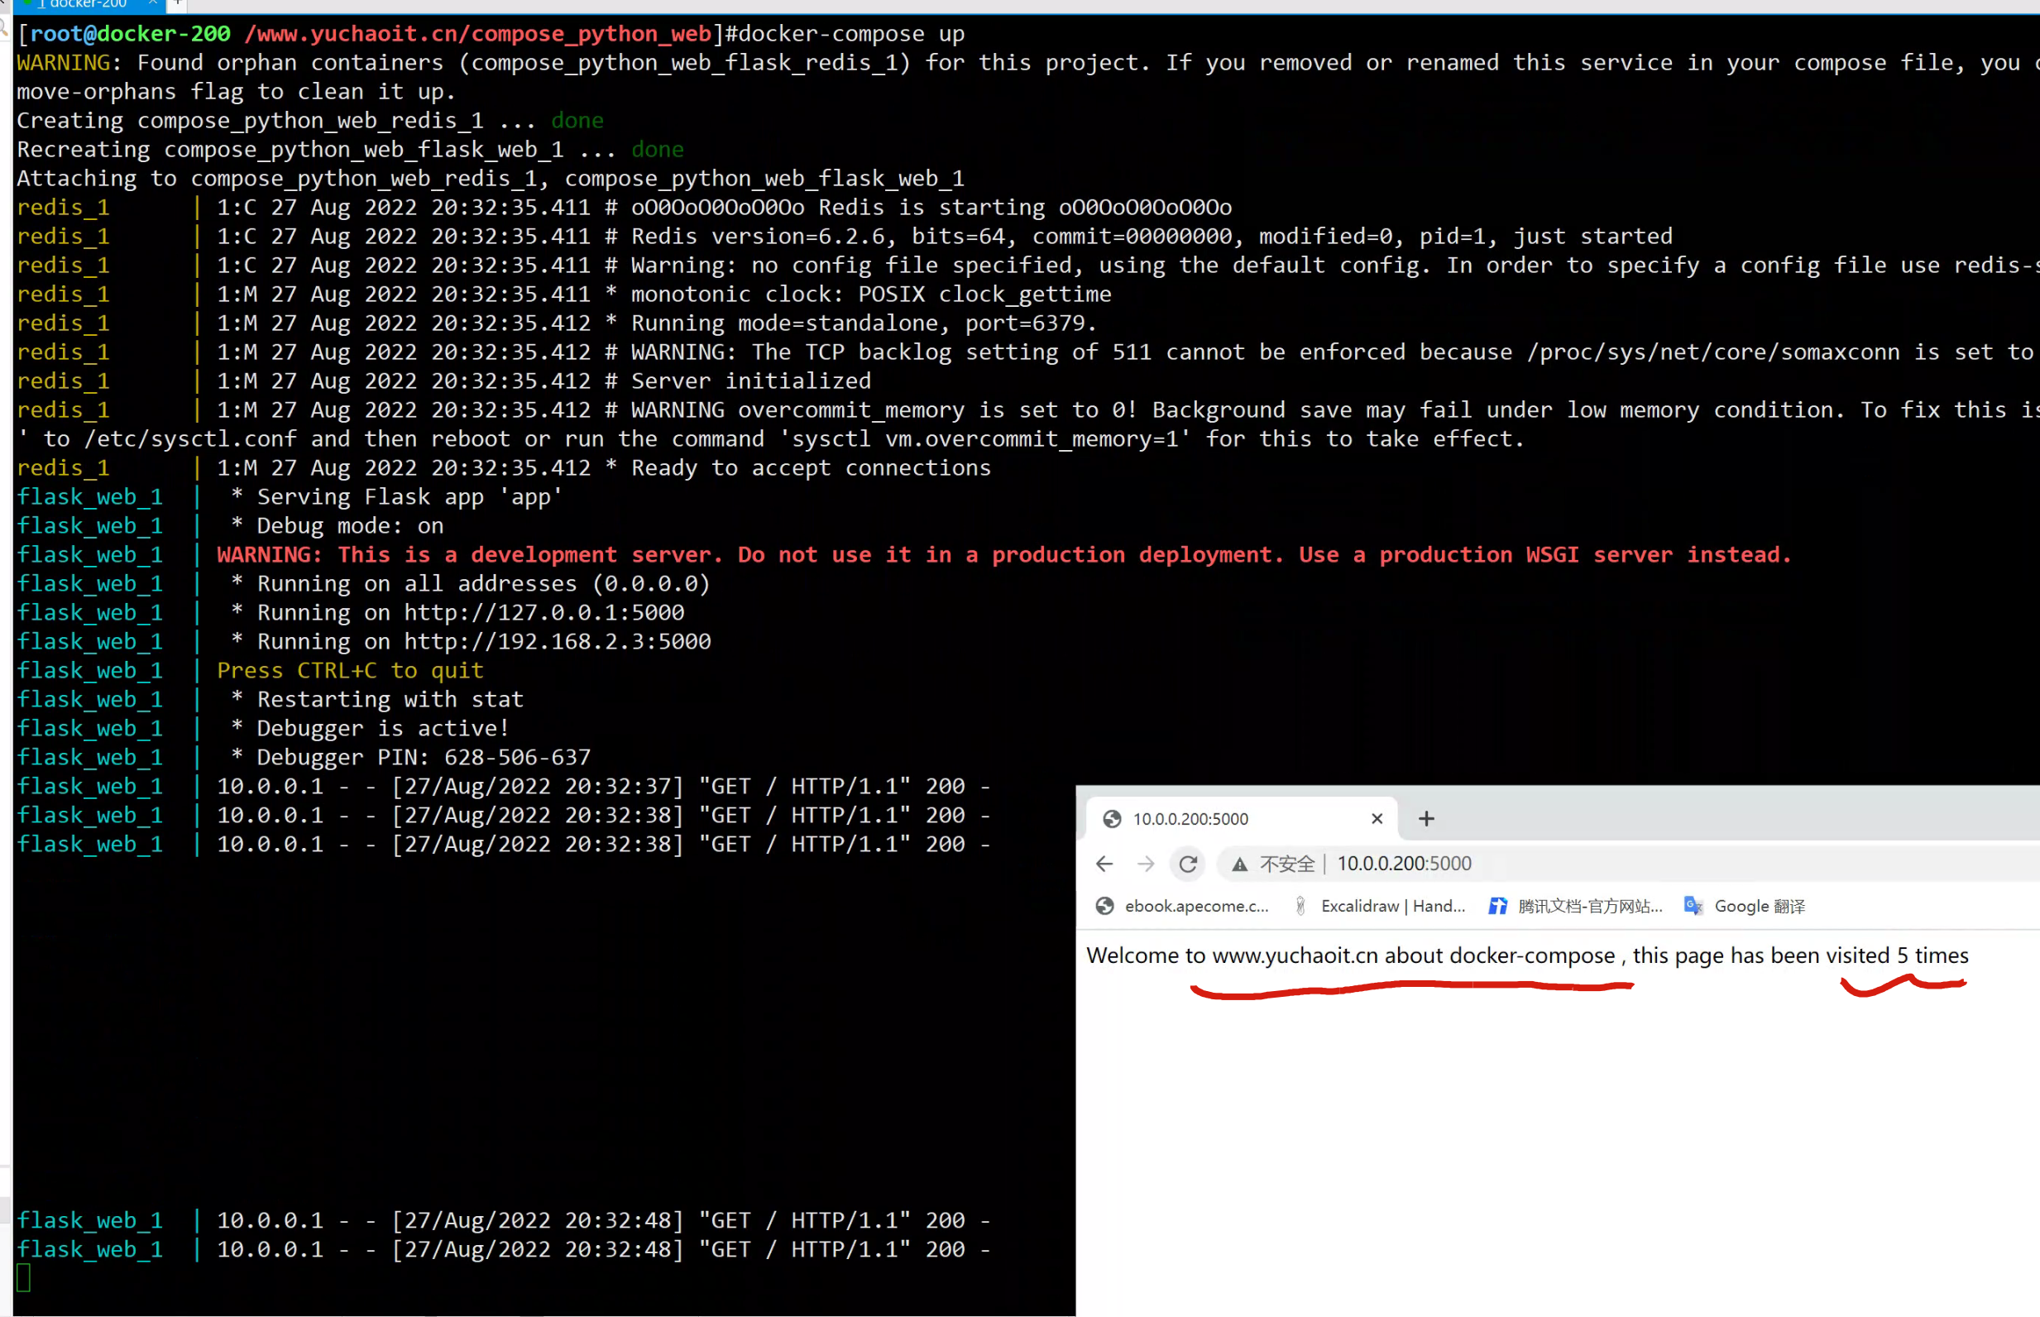The height and width of the screenshot is (1317, 2040).
Task: Click the globe favicon on browser tab
Action: tap(1112, 818)
